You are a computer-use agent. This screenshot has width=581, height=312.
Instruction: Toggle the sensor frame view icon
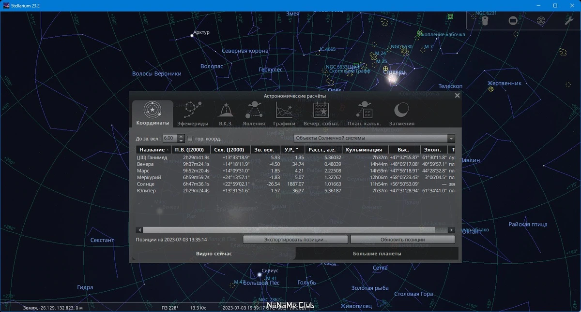click(x=513, y=21)
